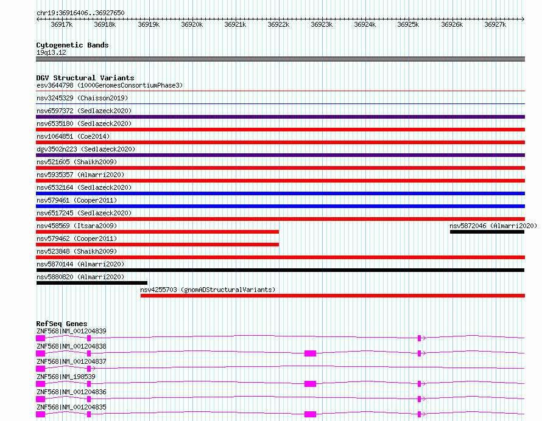
Task: Click the black nsv5880820 variant bar
Action: (x=91, y=283)
